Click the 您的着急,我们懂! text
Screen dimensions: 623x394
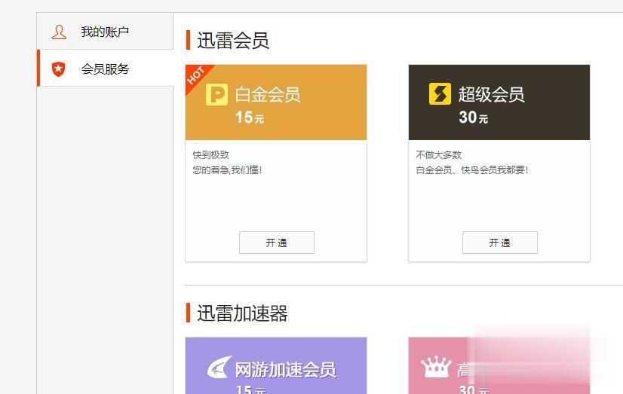coord(227,170)
